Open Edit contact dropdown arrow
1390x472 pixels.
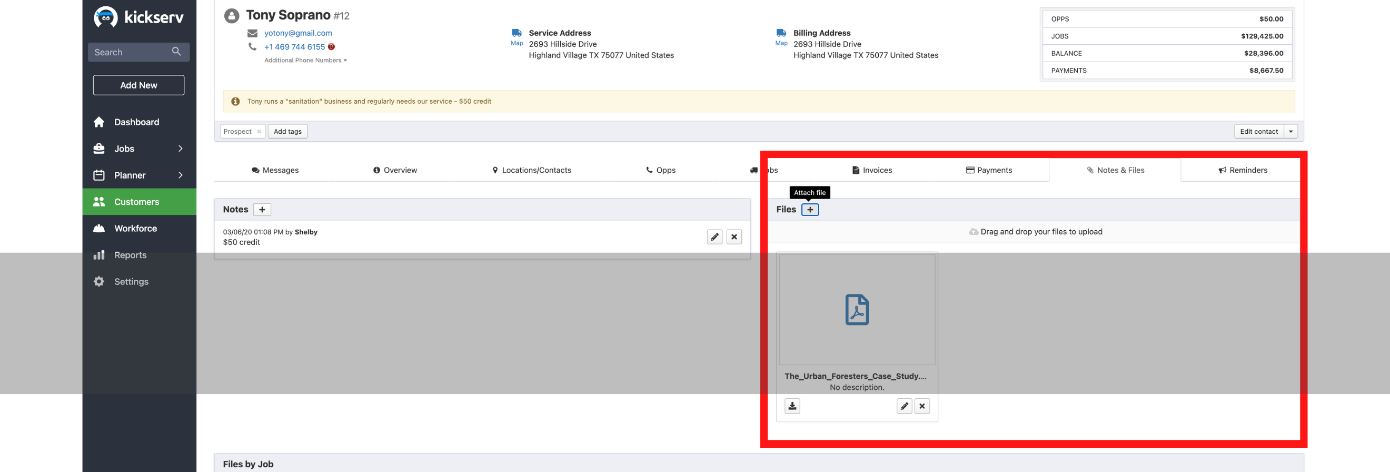(1290, 131)
